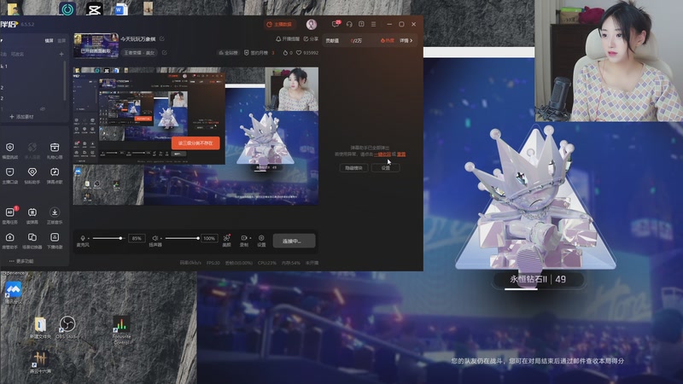Image resolution: width=683 pixels, height=384 pixels.
Task: Open speaker device dropdown arrow
Action: (x=161, y=239)
